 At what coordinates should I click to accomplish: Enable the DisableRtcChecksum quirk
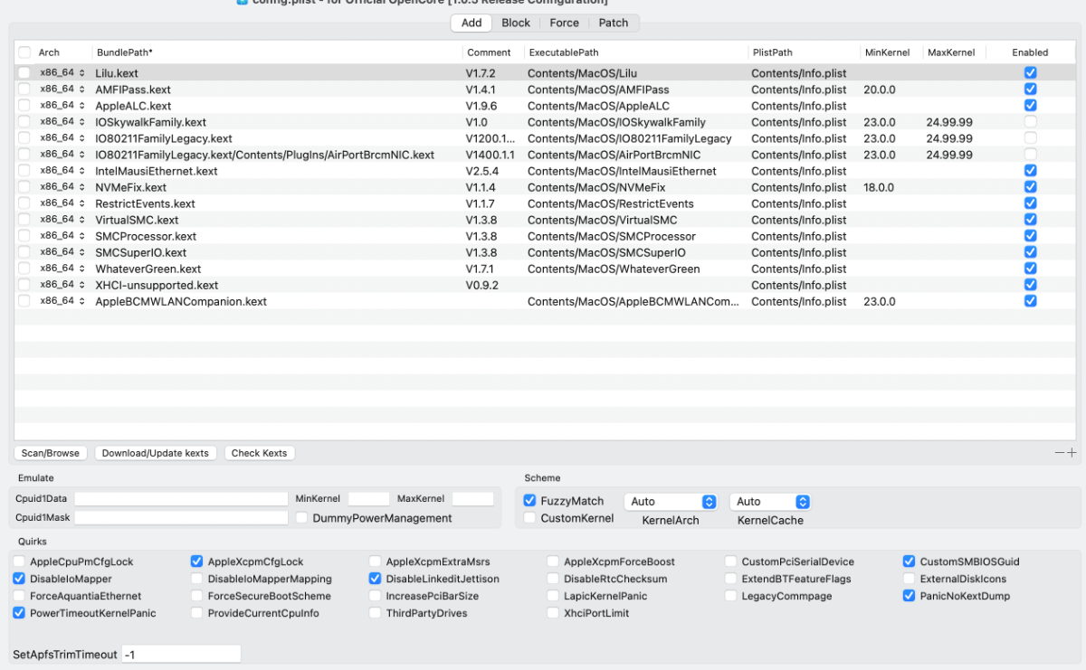(553, 579)
